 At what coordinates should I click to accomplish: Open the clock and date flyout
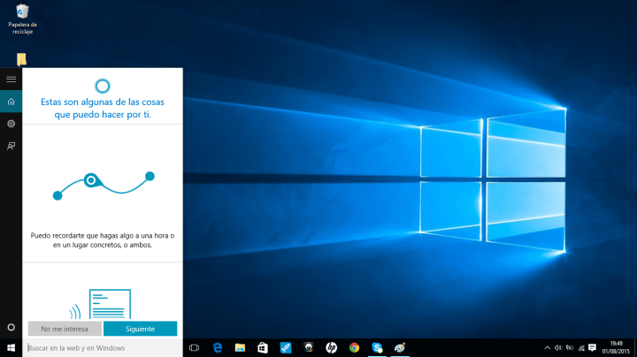click(x=616, y=348)
